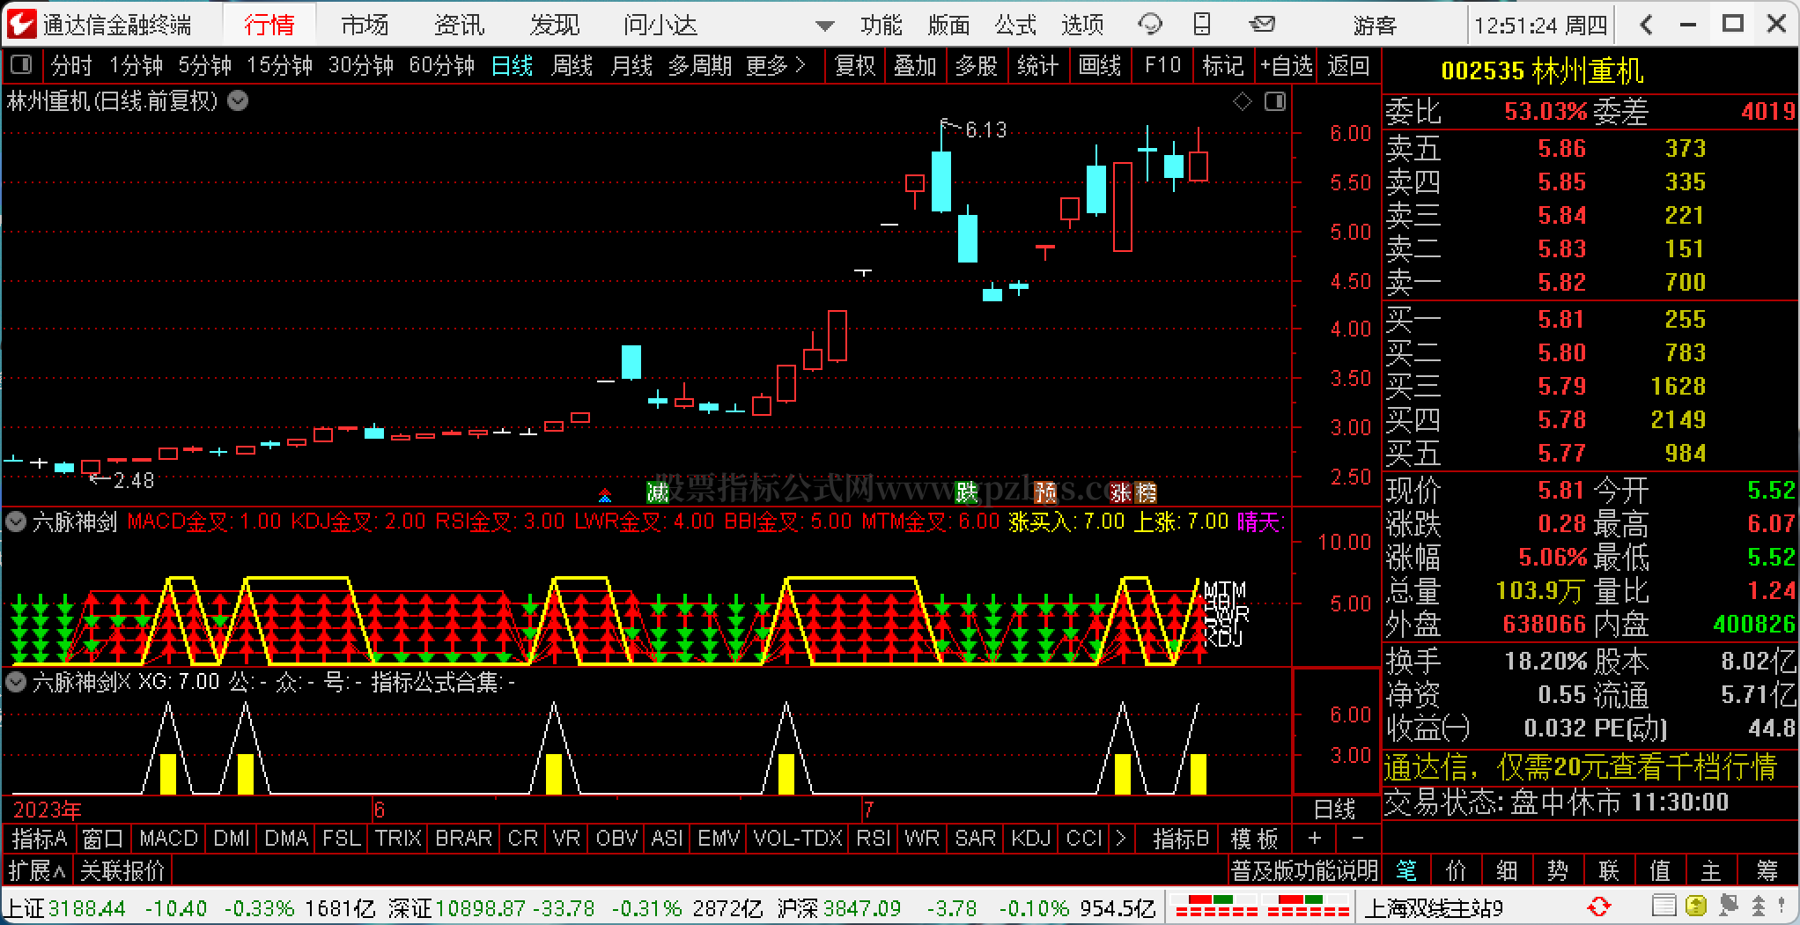This screenshot has width=1800, height=925.
Task: Open the 模板 template option
Action: pos(1254,838)
